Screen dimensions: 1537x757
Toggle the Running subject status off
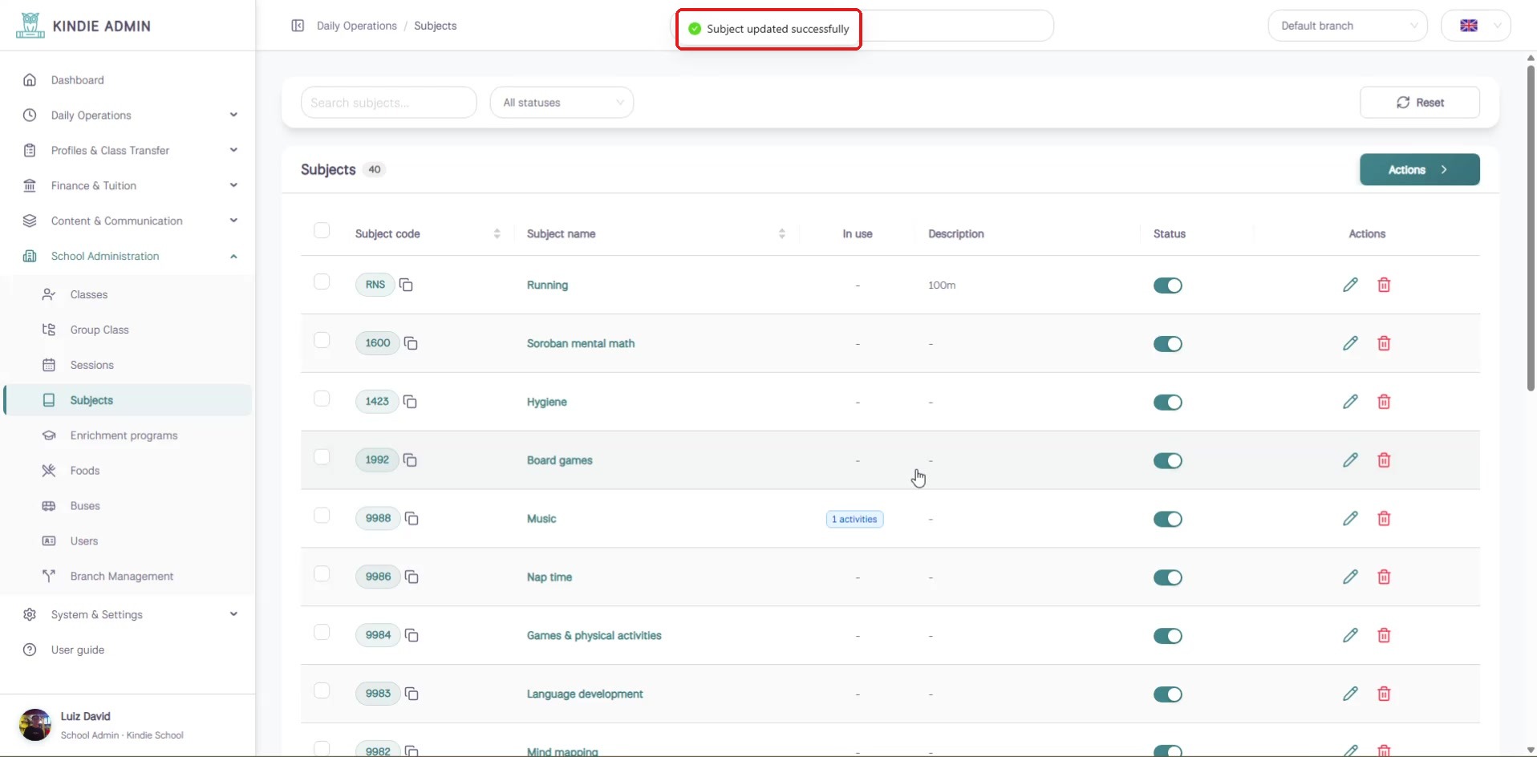pos(1167,285)
